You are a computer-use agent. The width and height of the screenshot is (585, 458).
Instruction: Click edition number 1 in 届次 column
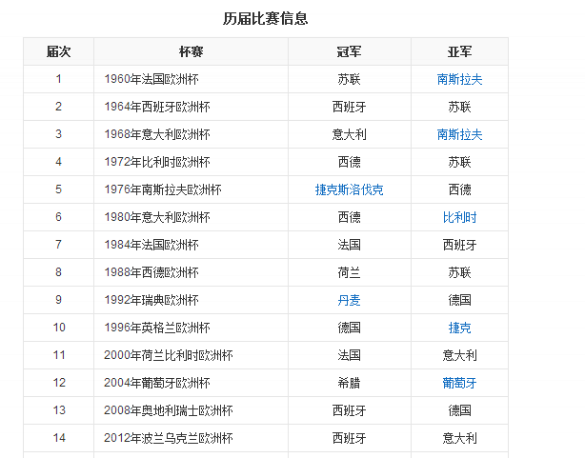[x=58, y=79]
